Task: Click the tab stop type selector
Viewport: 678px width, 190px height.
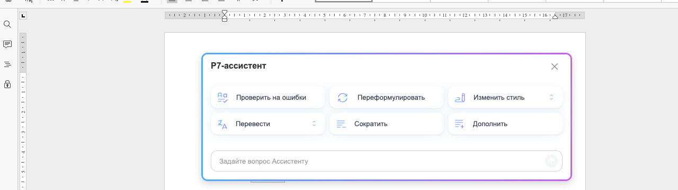Action: click(23, 16)
